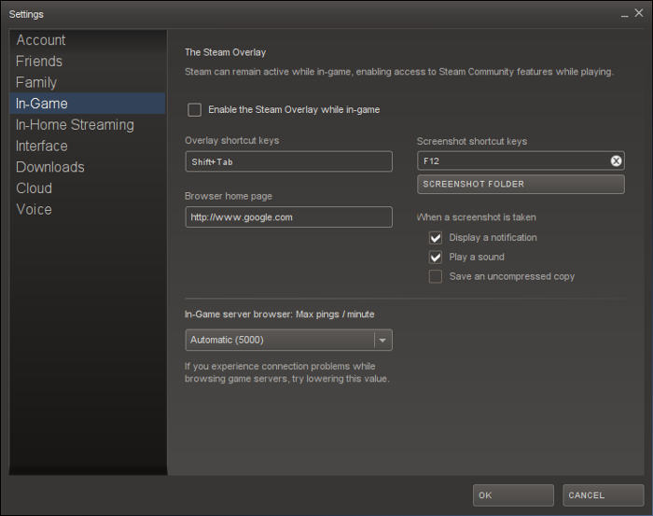Open the In-Home Streaming section
Image resolution: width=653 pixels, height=516 pixels.
(88, 124)
